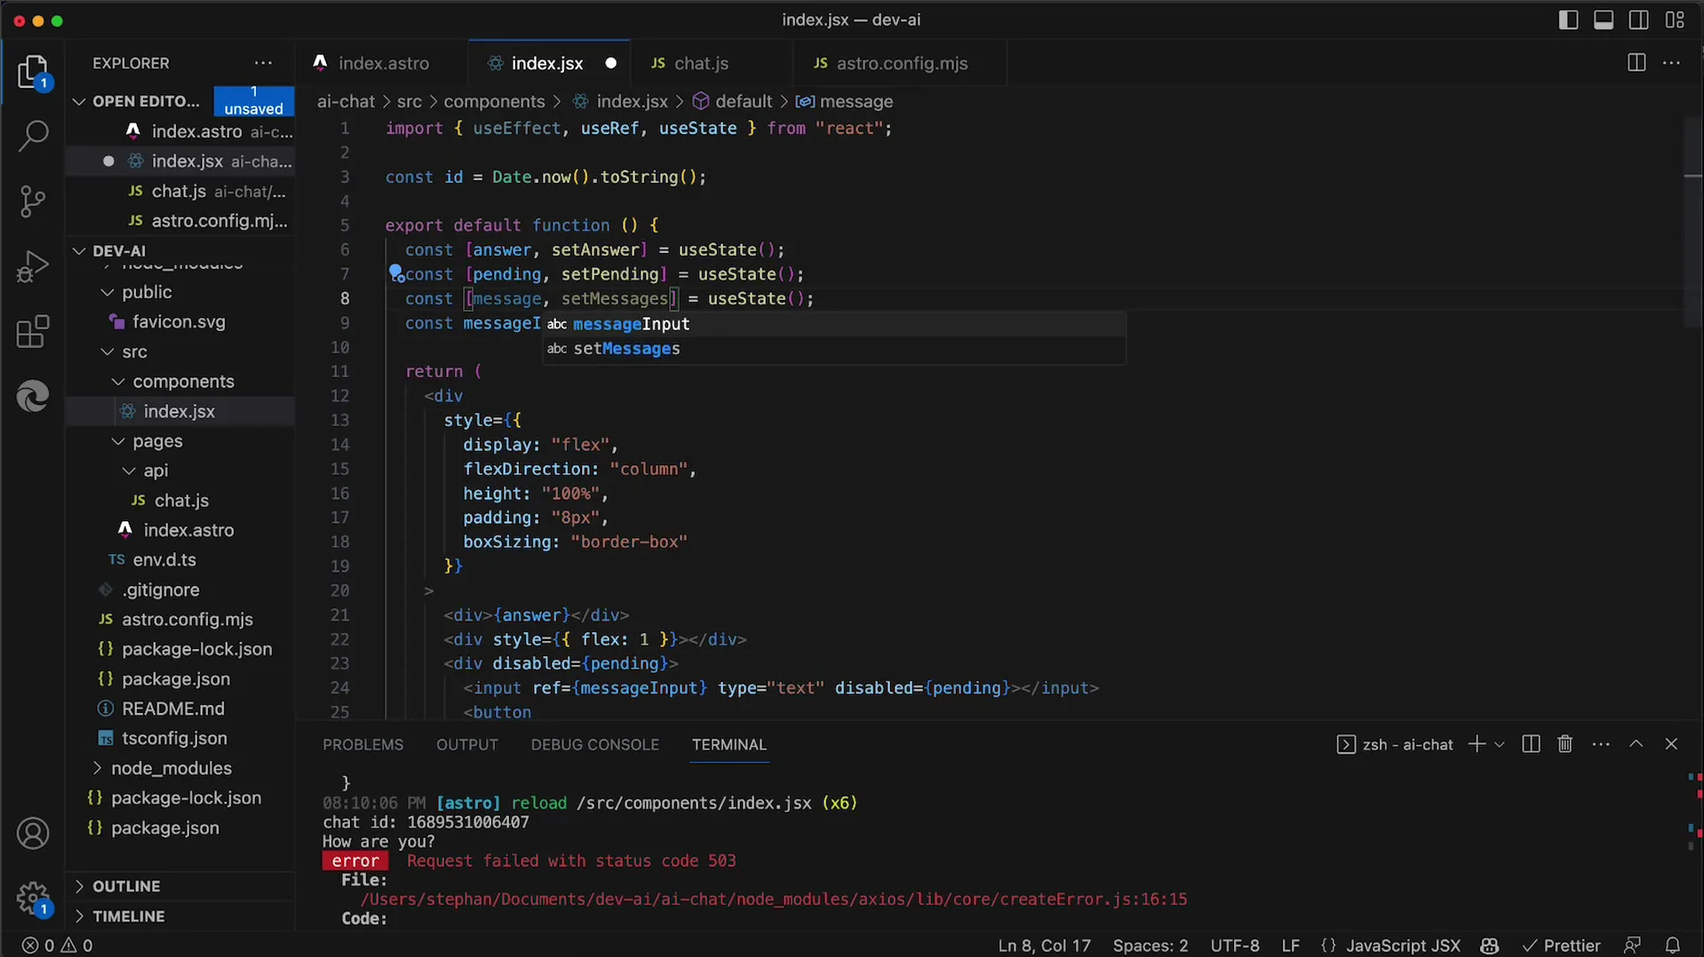This screenshot has height=957, width=1704.
Task: Open terminal panel more actions ellipsis
Action: click(1601, 744)
